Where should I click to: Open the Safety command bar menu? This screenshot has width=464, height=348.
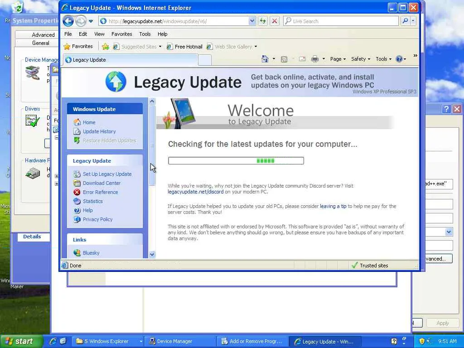click(360, 59)
